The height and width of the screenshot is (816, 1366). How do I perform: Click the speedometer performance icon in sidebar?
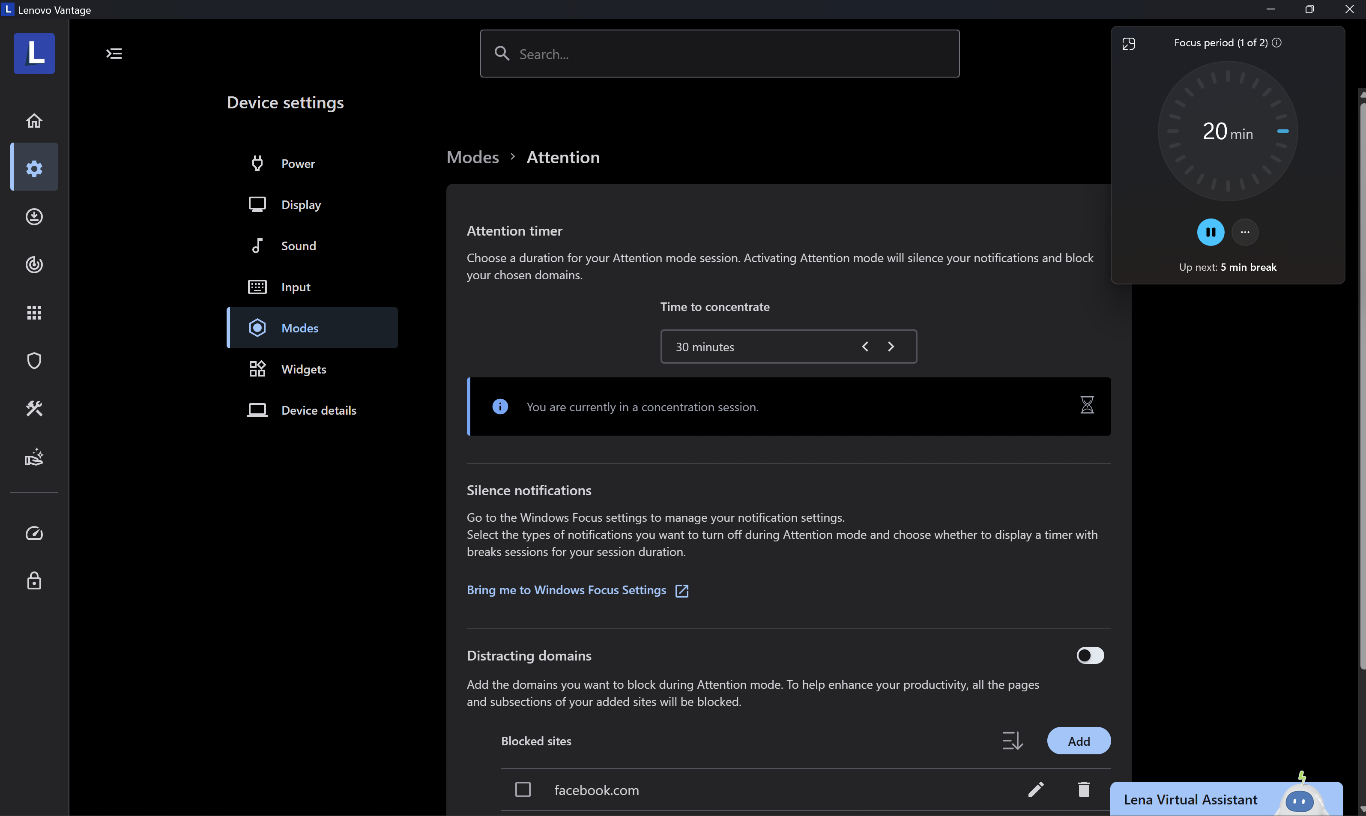34,533
